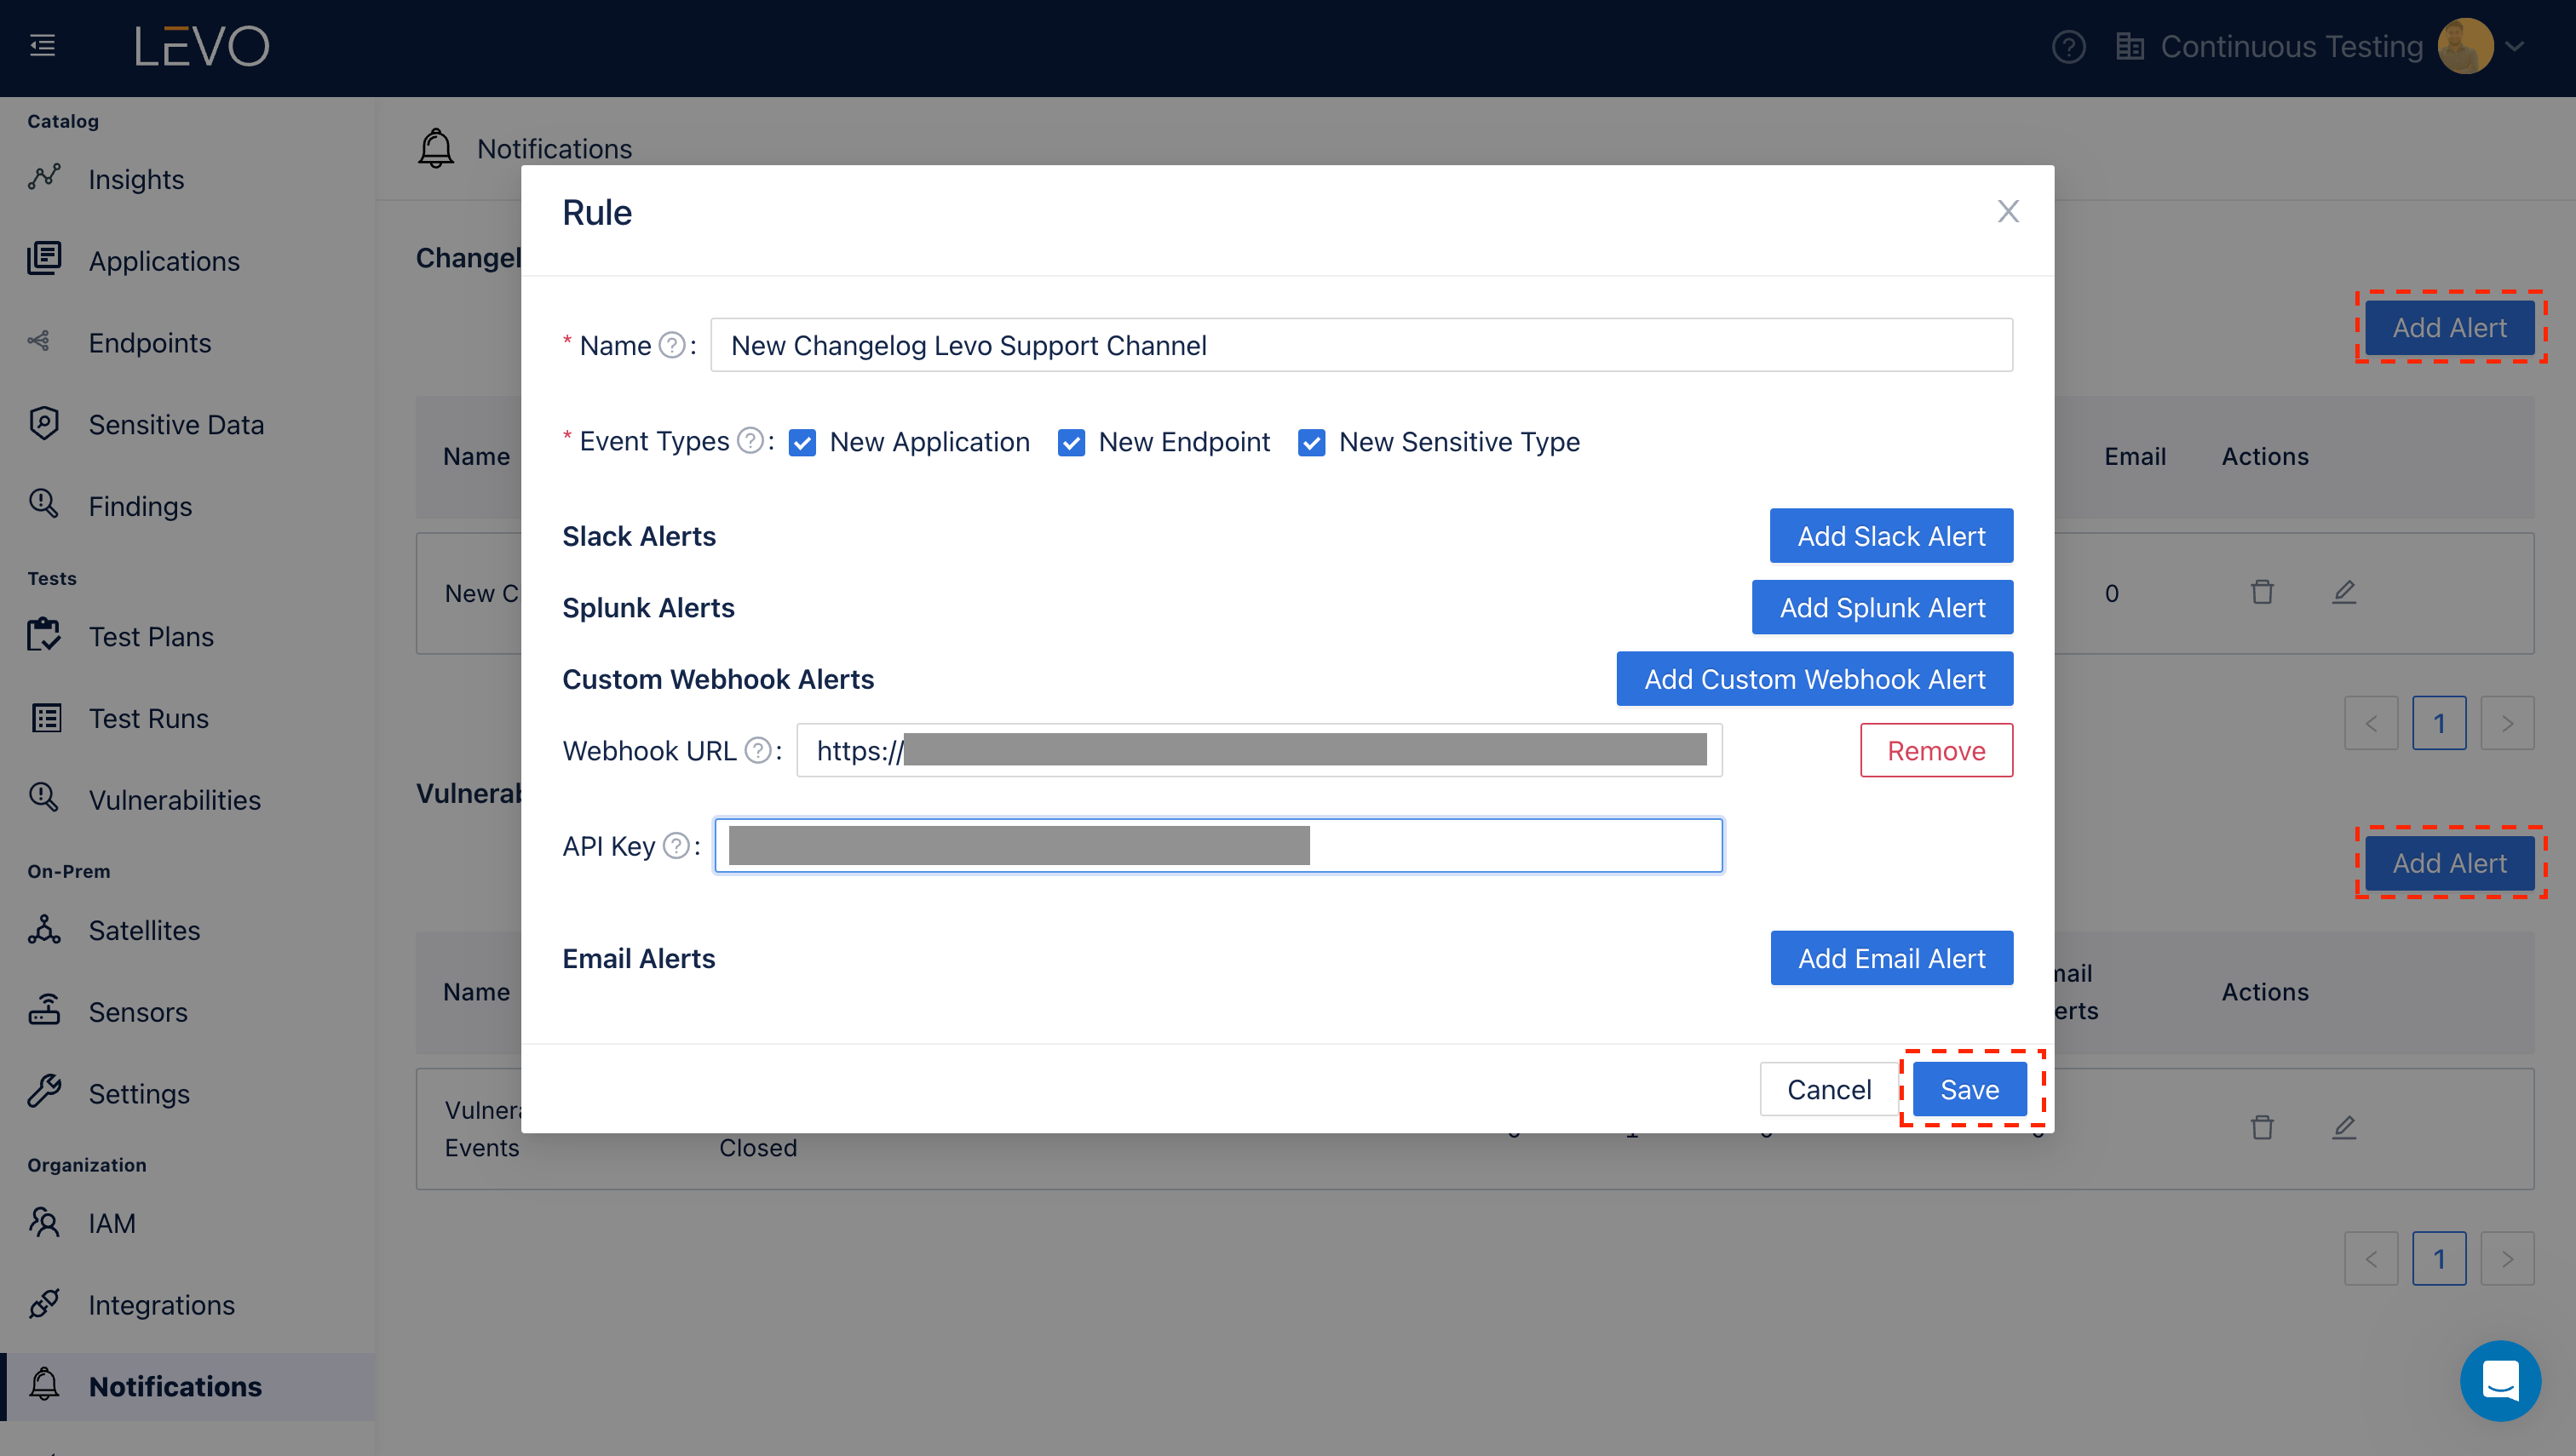Close the Rule dialog with X
2576x1456 pixels.
point(2008,212)
